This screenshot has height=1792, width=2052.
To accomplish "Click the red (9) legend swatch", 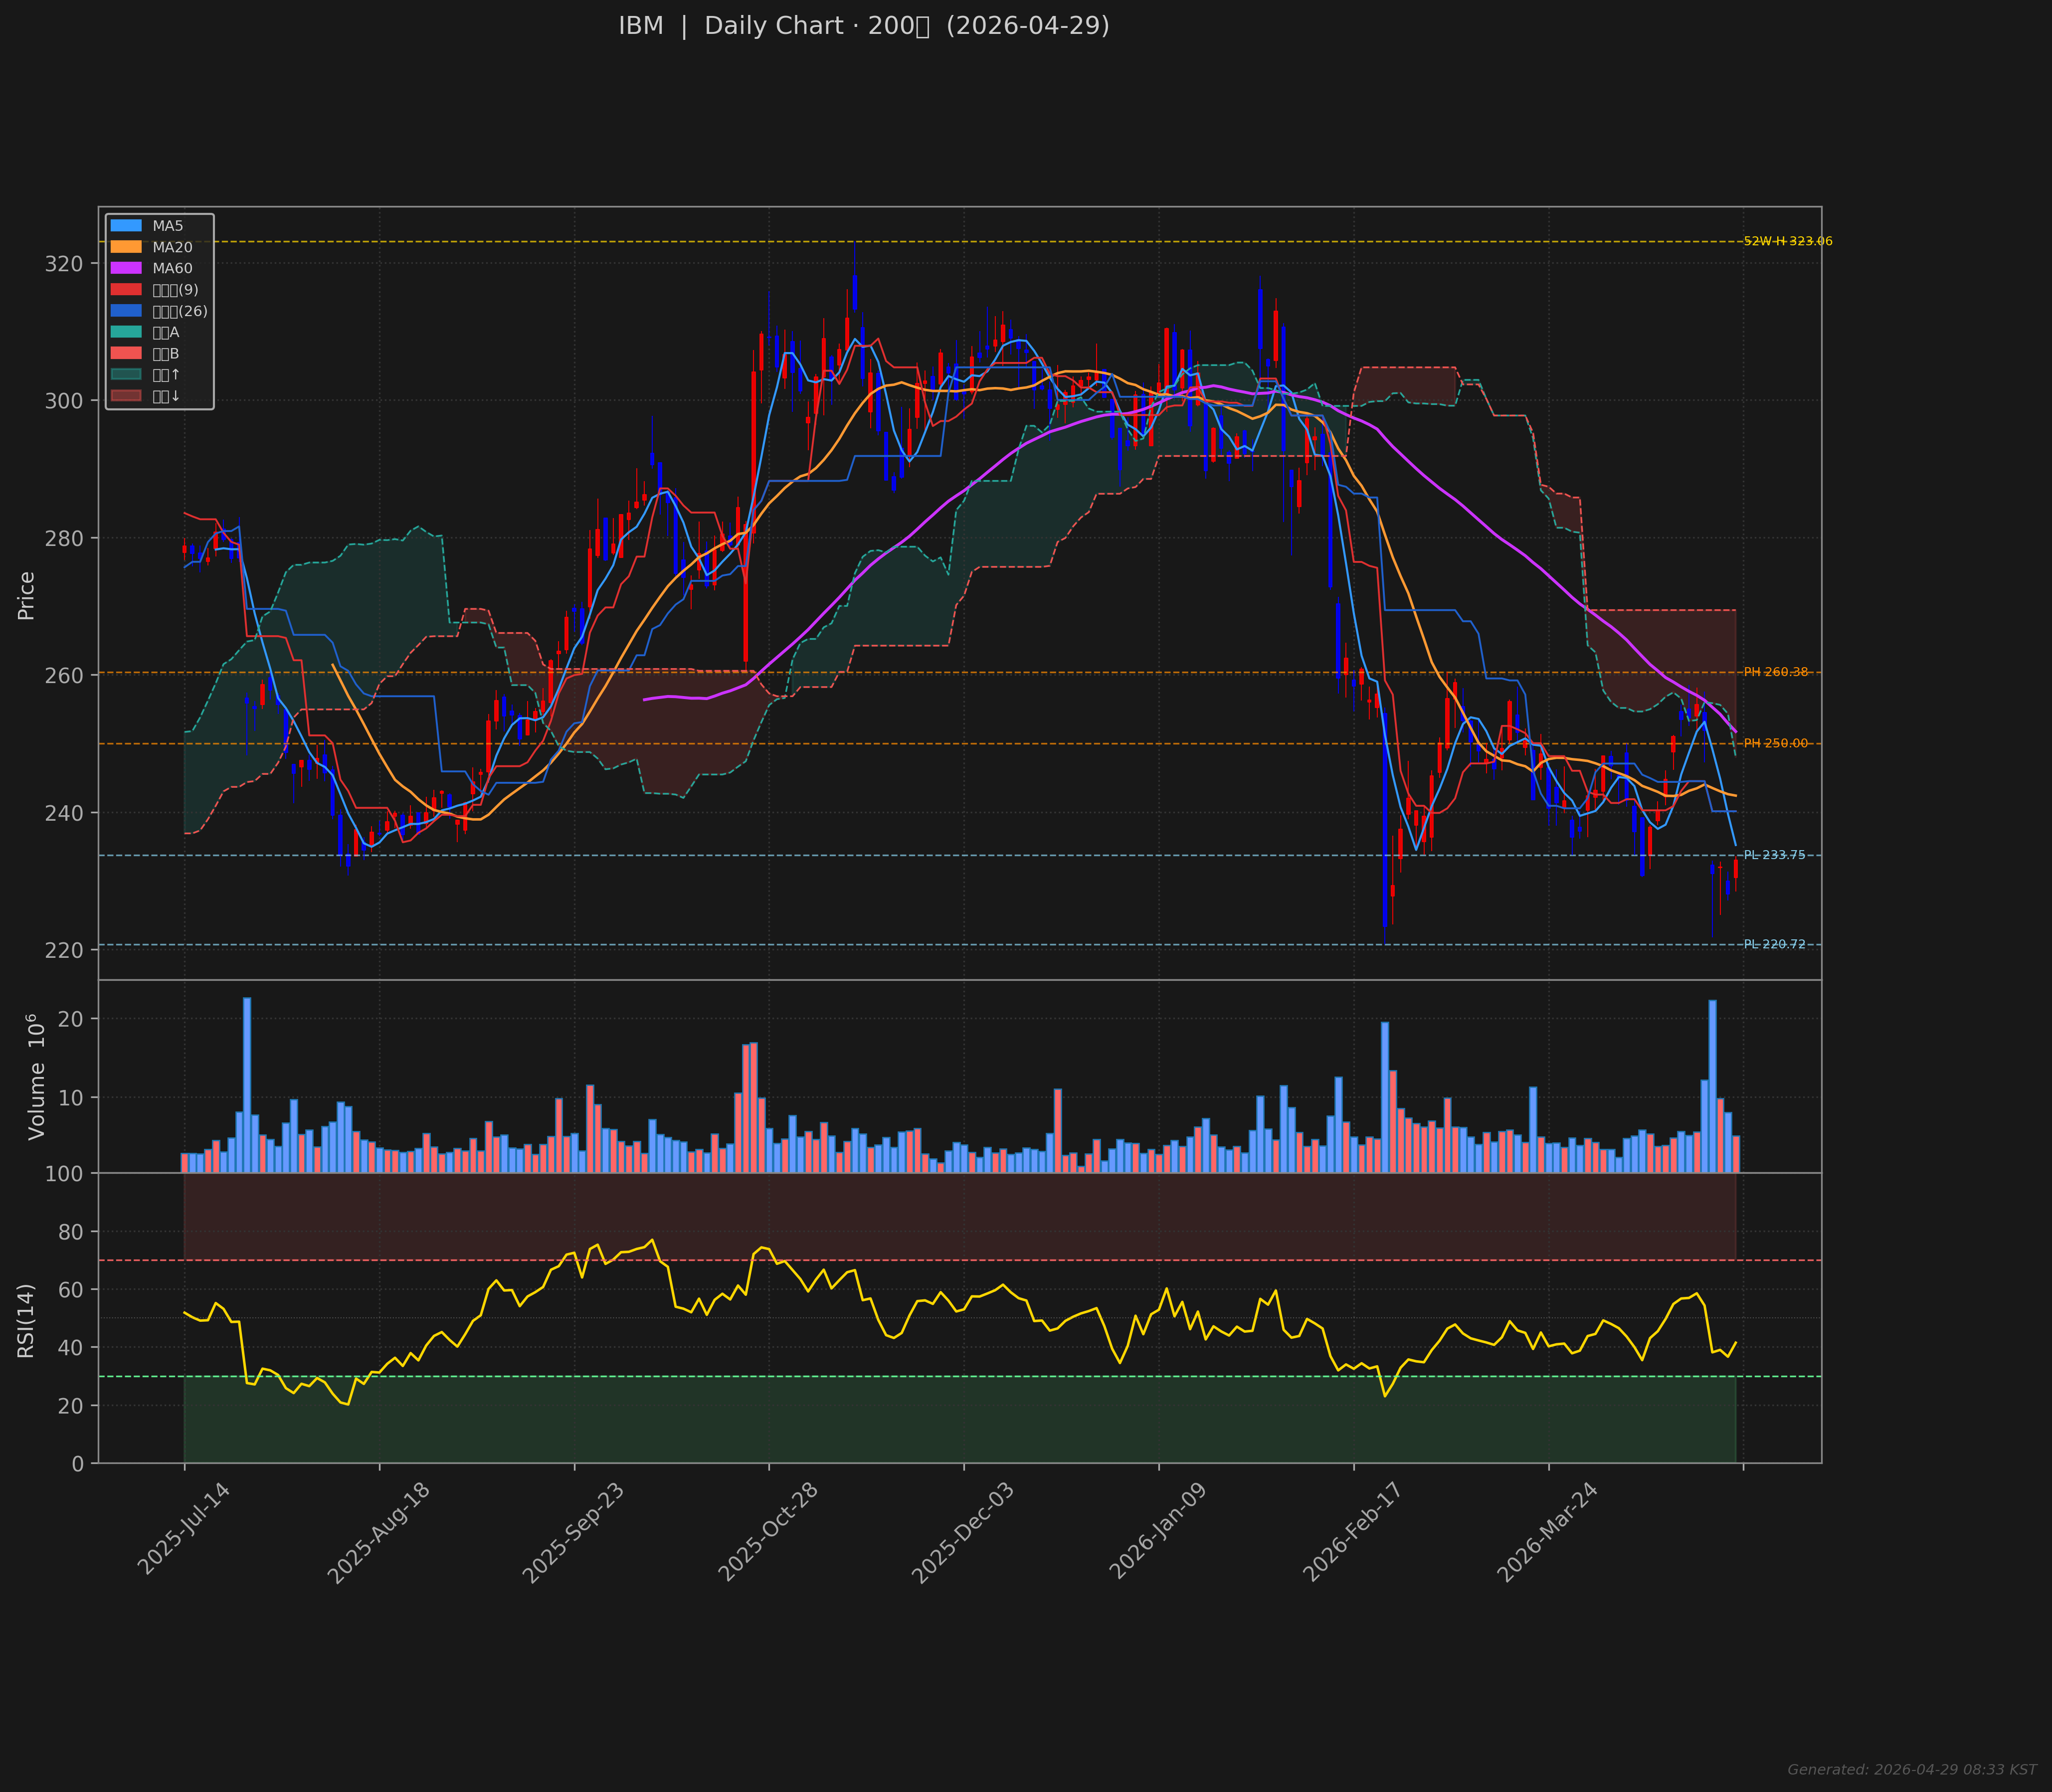I will (x=126, y=290).
